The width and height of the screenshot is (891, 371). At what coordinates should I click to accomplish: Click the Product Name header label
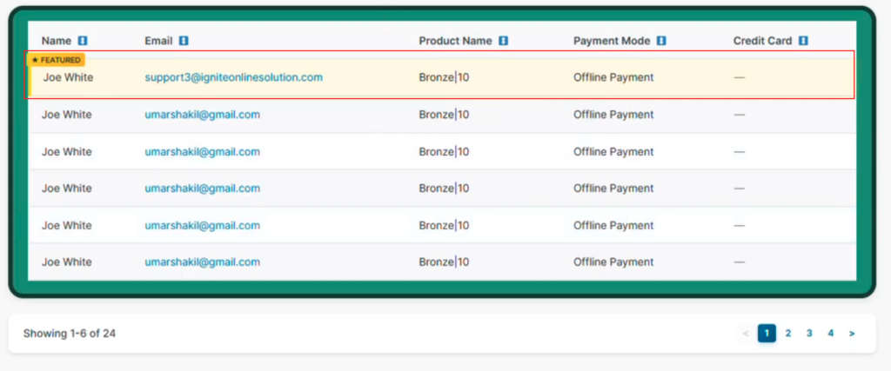coord(455,41)
